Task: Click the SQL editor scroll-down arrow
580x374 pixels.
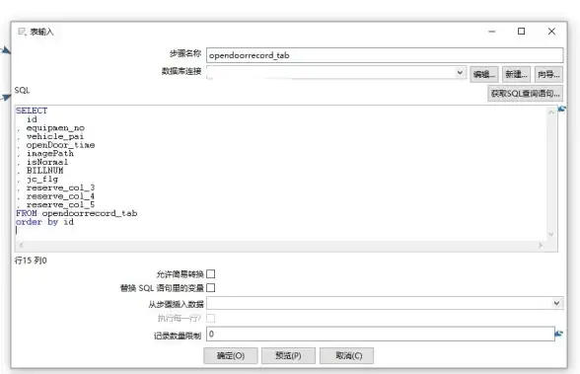Action: point(550,235)
